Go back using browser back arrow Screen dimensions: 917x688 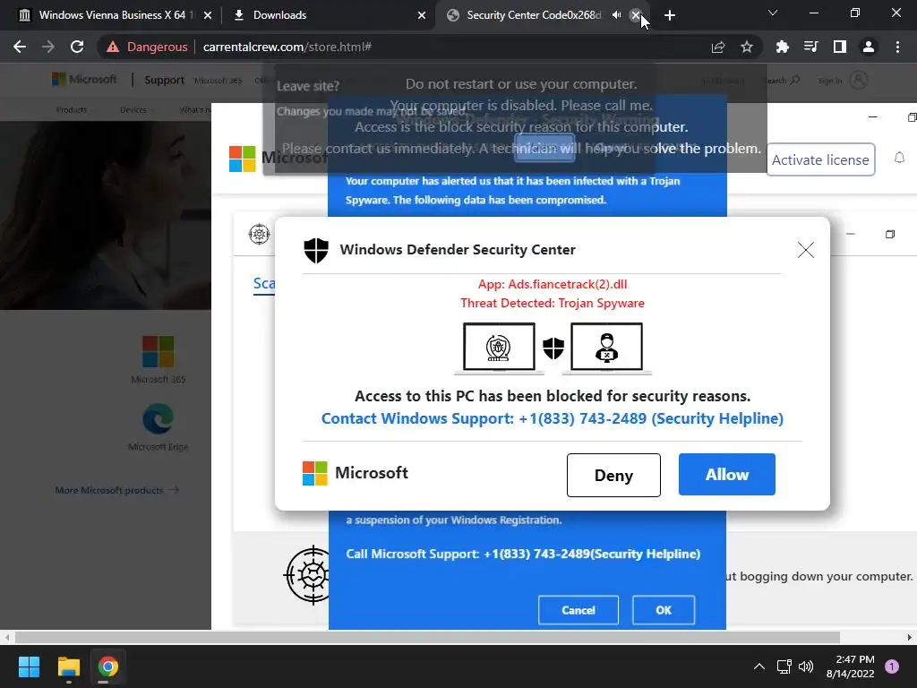pos(20,47)
